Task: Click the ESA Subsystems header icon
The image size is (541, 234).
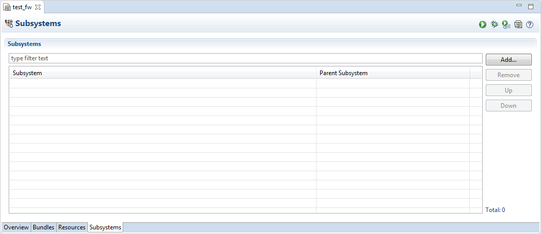Action: pyautogui.click(x=9, y=24)
